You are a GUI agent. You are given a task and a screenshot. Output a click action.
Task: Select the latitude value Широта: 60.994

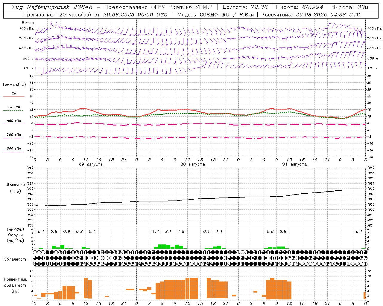coord(300,7)
